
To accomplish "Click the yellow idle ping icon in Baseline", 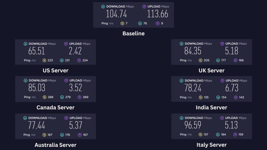I will (122, 23).
